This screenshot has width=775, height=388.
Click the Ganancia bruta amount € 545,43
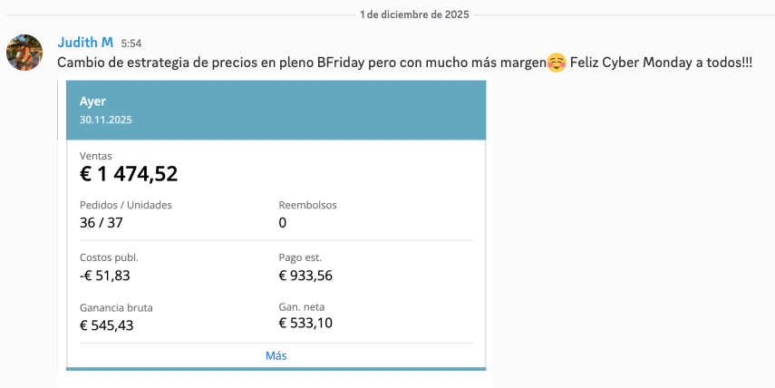pos(107,325)
